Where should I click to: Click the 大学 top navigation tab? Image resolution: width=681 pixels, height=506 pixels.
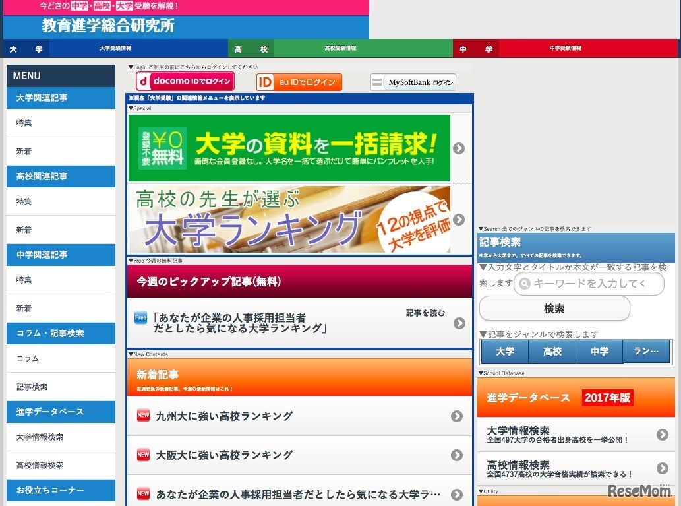coord(26,49)
